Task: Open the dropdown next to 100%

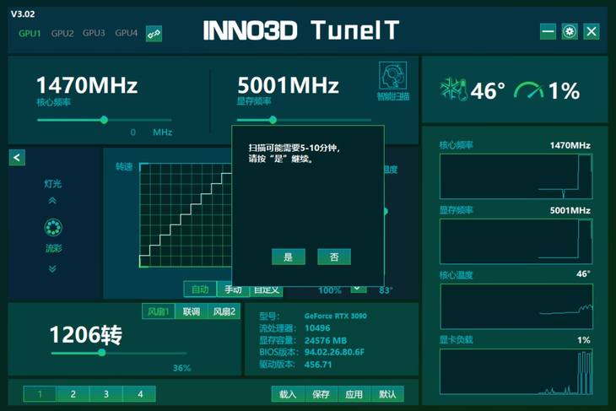Action: coord(358,288)
